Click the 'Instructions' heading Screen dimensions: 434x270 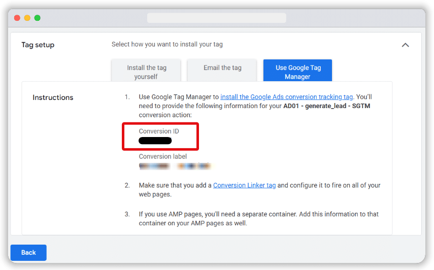tap(53, 97)
